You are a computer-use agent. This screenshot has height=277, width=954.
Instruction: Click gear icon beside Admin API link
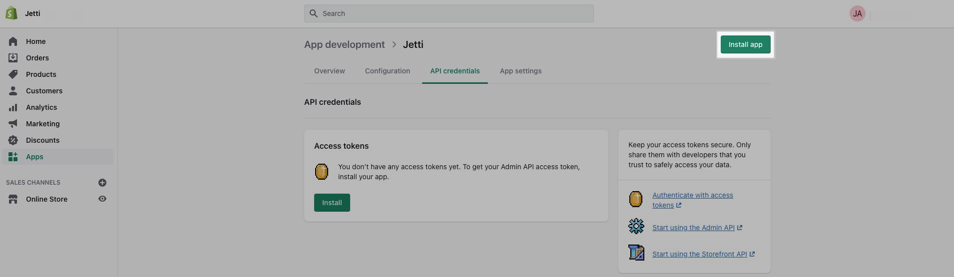[x=636, y=226]
